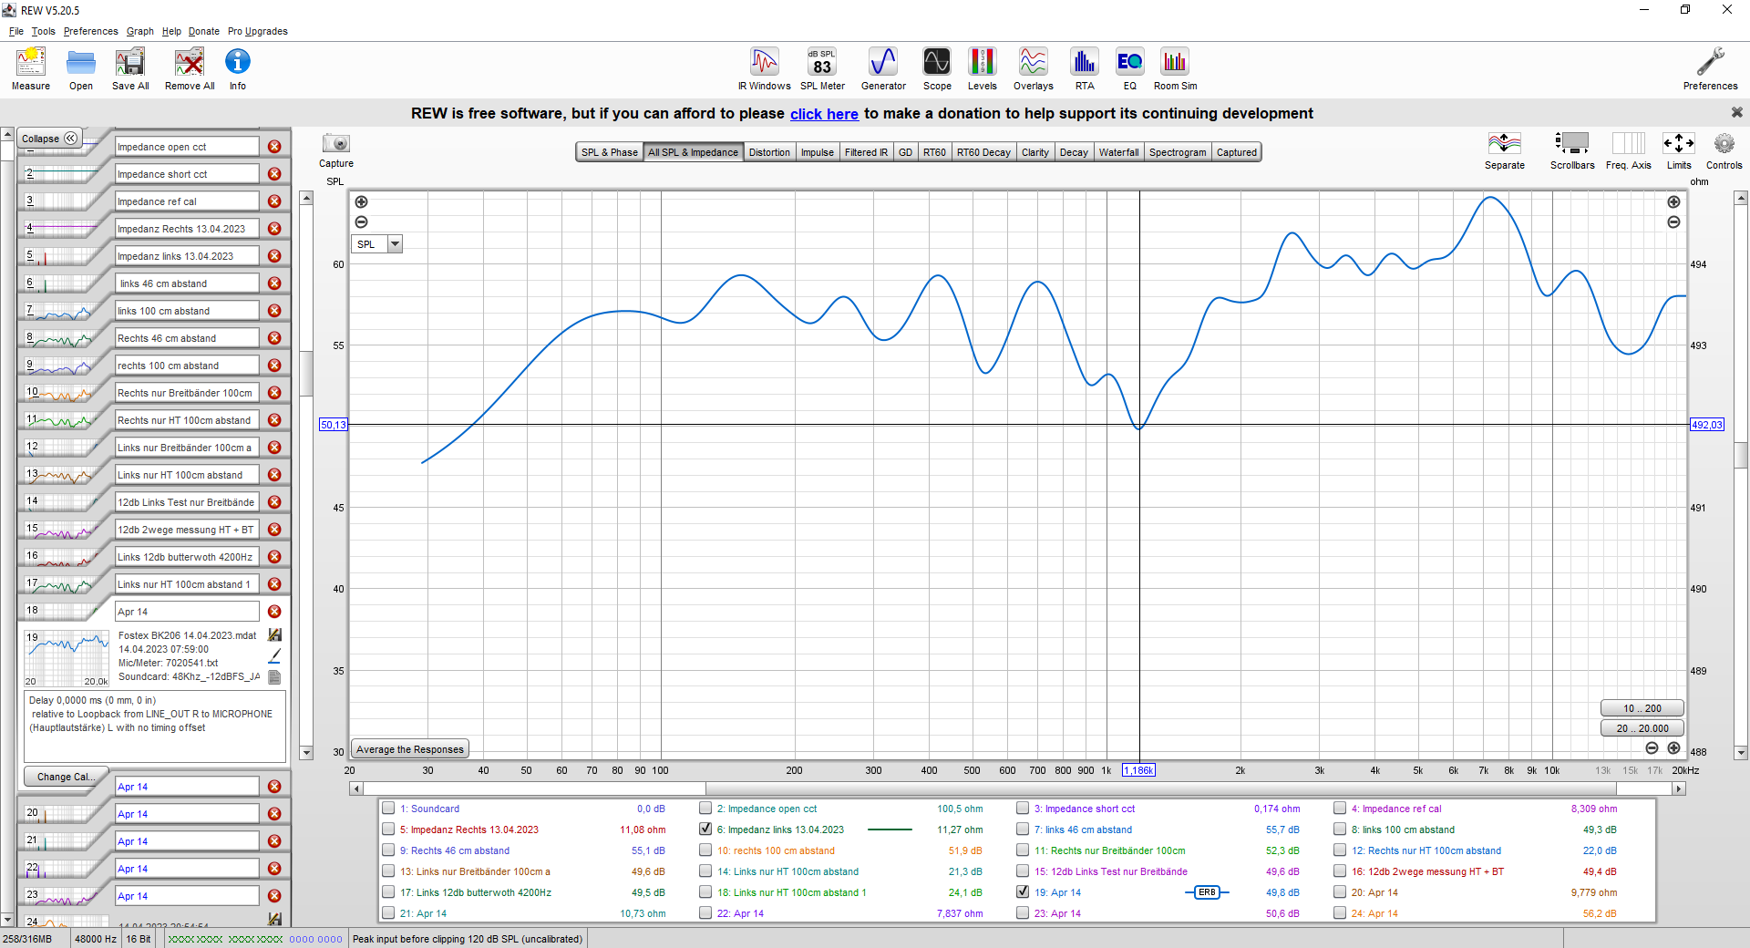The image size is (1750, 948).
Task: Enable '23: Apr 14' trace checkbox
Action: [x=1023, y=913]
